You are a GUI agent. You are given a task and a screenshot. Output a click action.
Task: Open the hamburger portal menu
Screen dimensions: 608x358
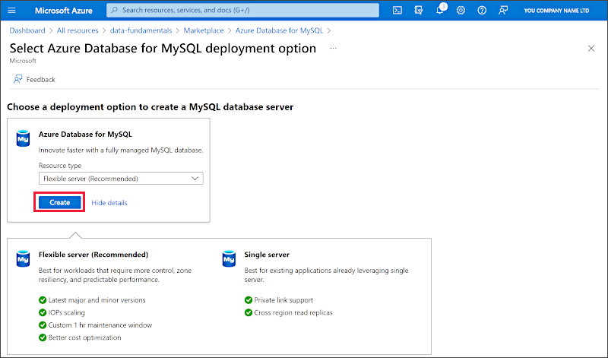[11, 11]
